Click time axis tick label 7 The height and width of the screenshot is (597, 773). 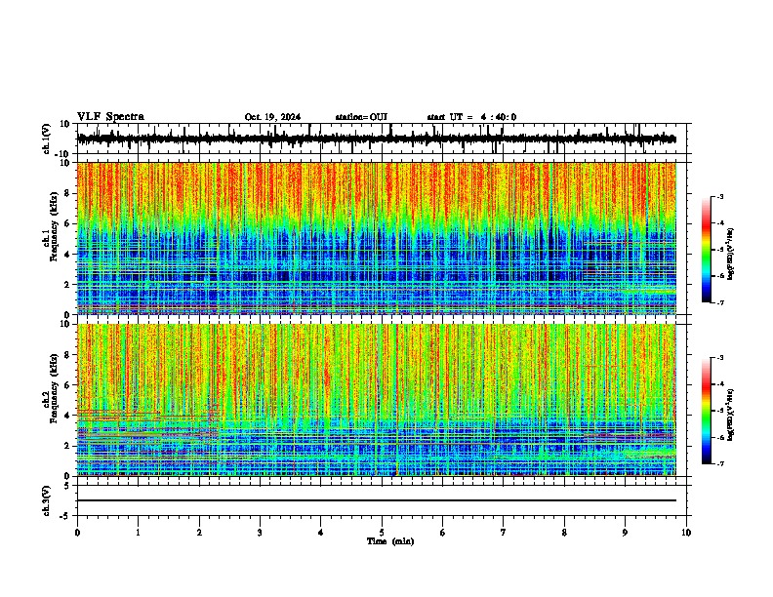[x=504, y=533]
